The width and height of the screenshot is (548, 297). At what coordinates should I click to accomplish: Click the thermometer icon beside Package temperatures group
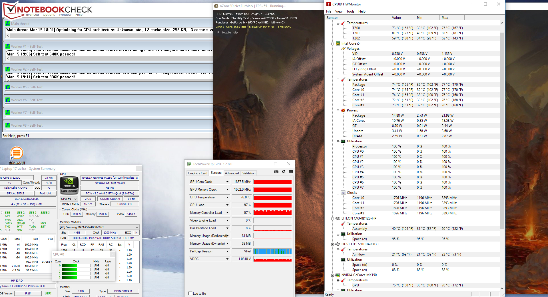tap(343, 79)
